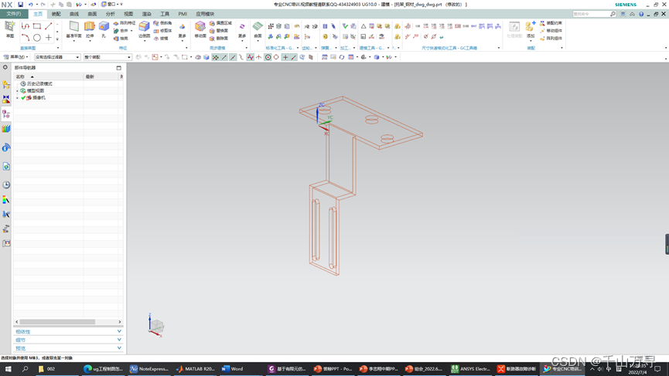The image size is (669, 376).
Task: Click the 边倒圆 edge blend icon
Action: (144, 27)
